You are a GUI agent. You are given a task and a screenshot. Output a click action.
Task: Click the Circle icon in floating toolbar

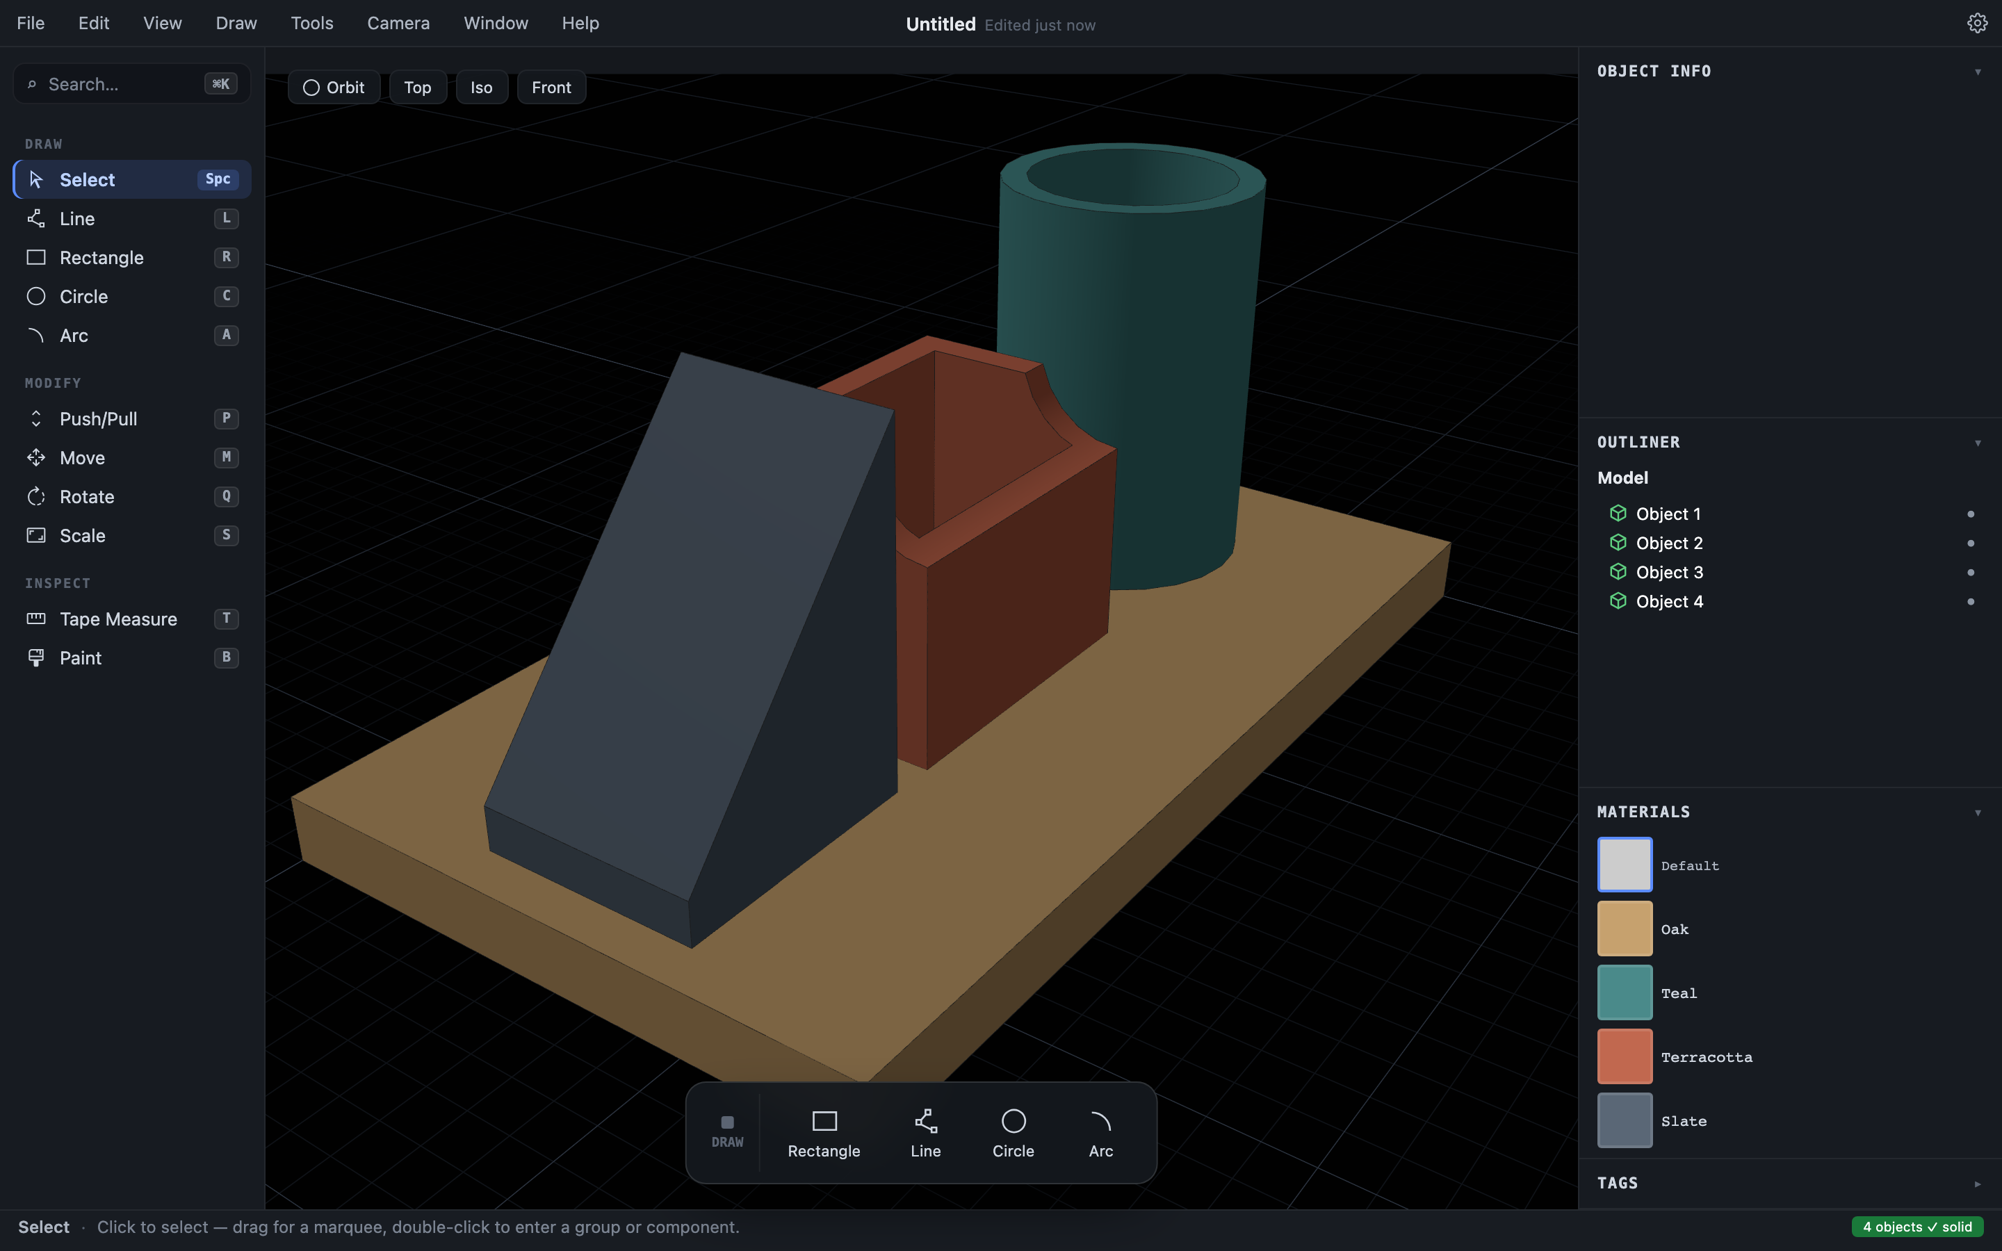tap(1013, 1121)
